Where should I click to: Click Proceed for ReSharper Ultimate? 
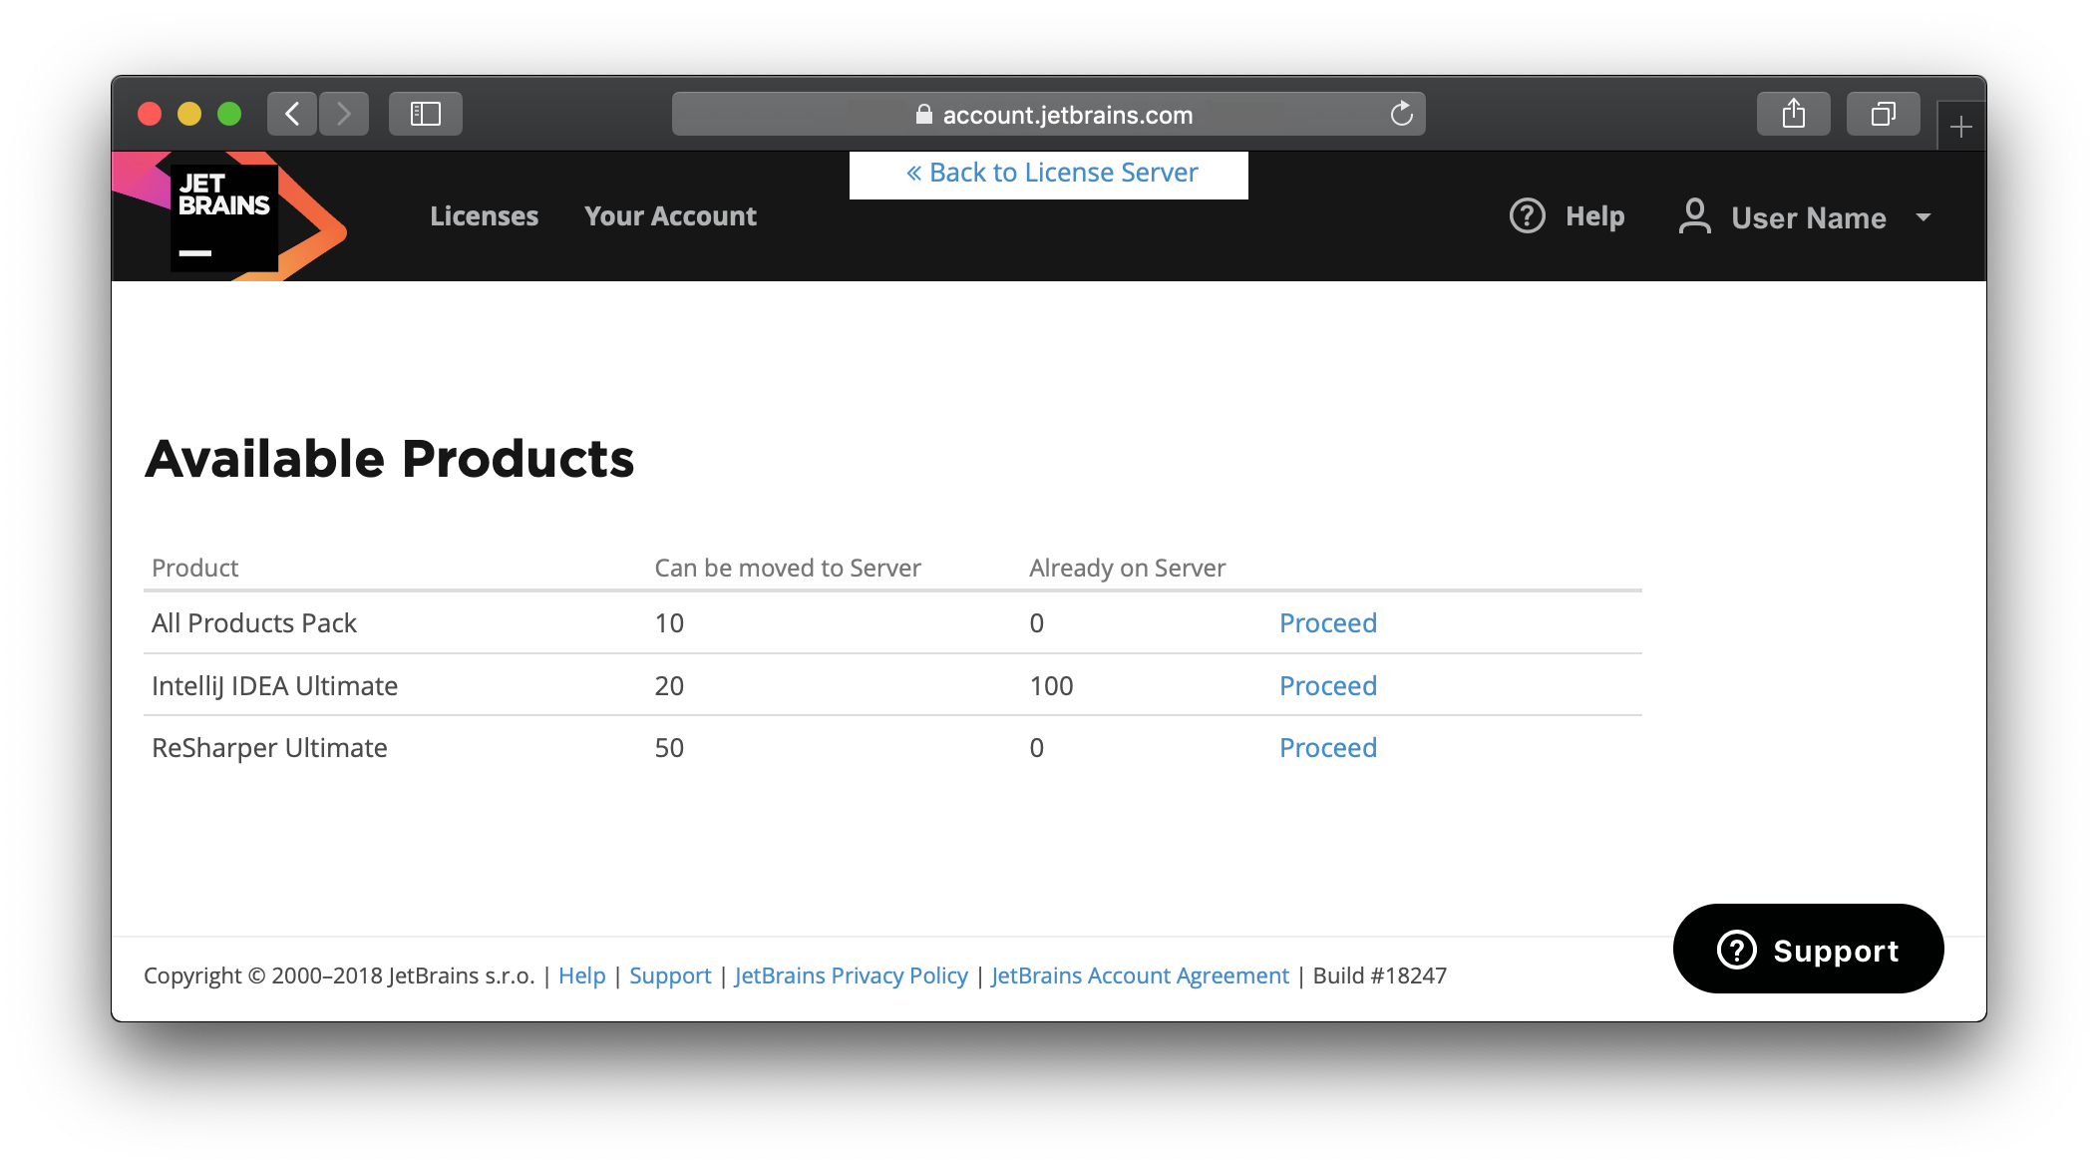click(1327, 746)
